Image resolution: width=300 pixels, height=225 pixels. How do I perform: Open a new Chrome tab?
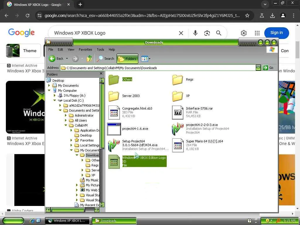pos(80,4)
